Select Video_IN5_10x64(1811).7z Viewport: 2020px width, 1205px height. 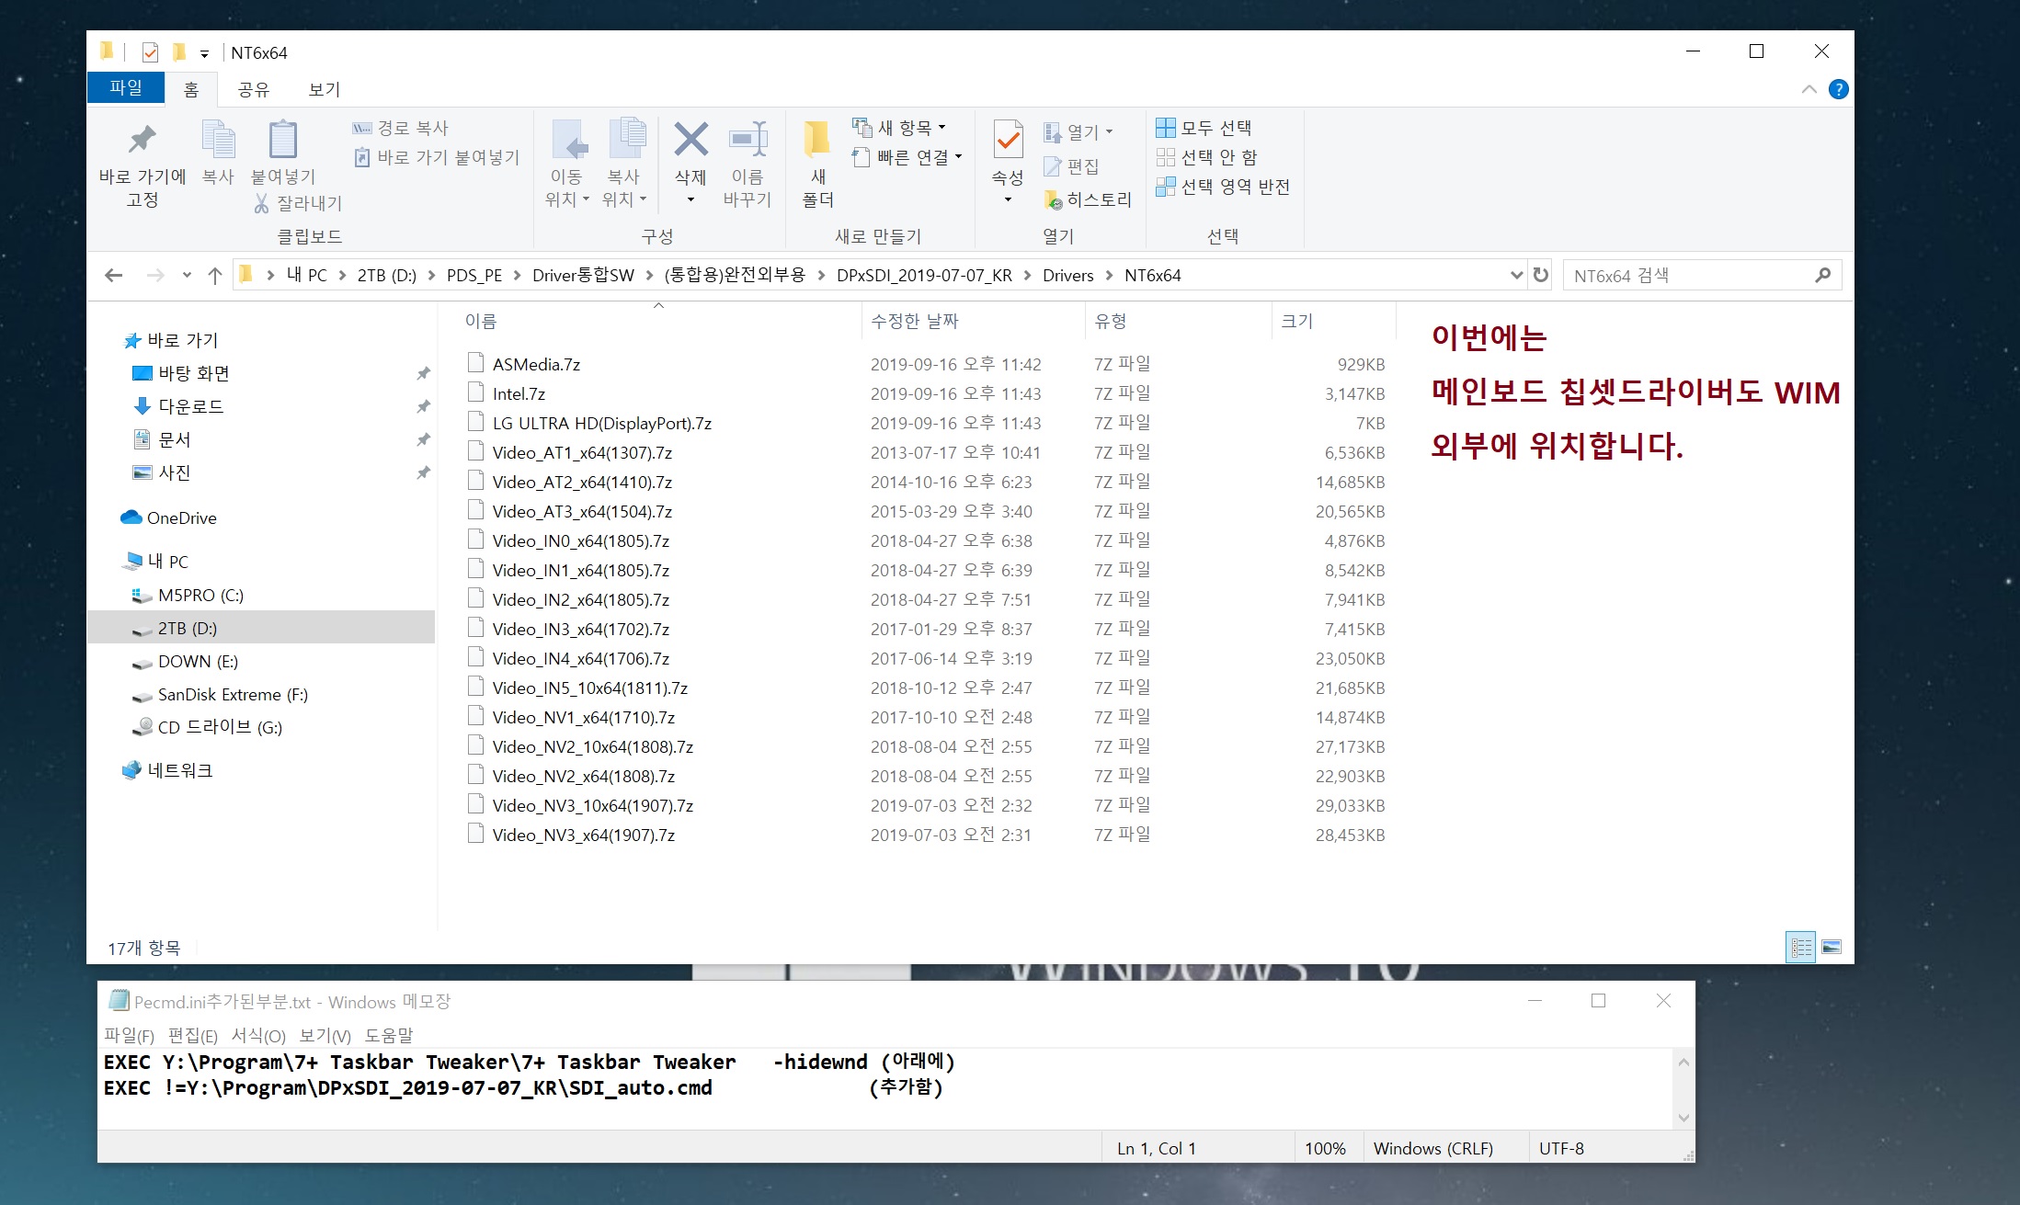point(589,688)
